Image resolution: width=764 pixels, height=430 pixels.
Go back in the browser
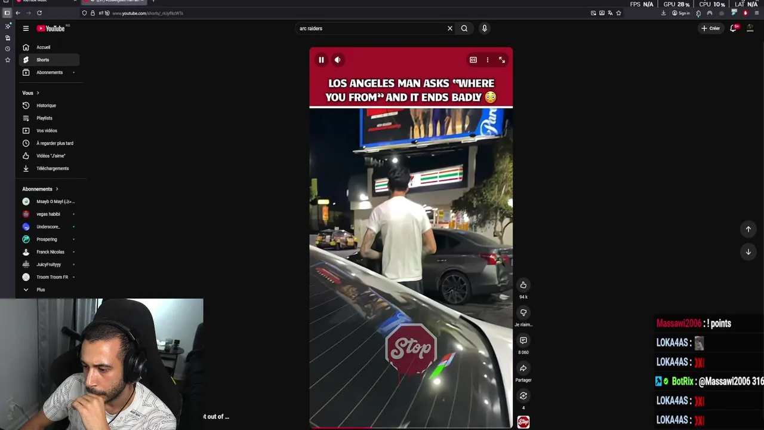[x=18, y=13]
